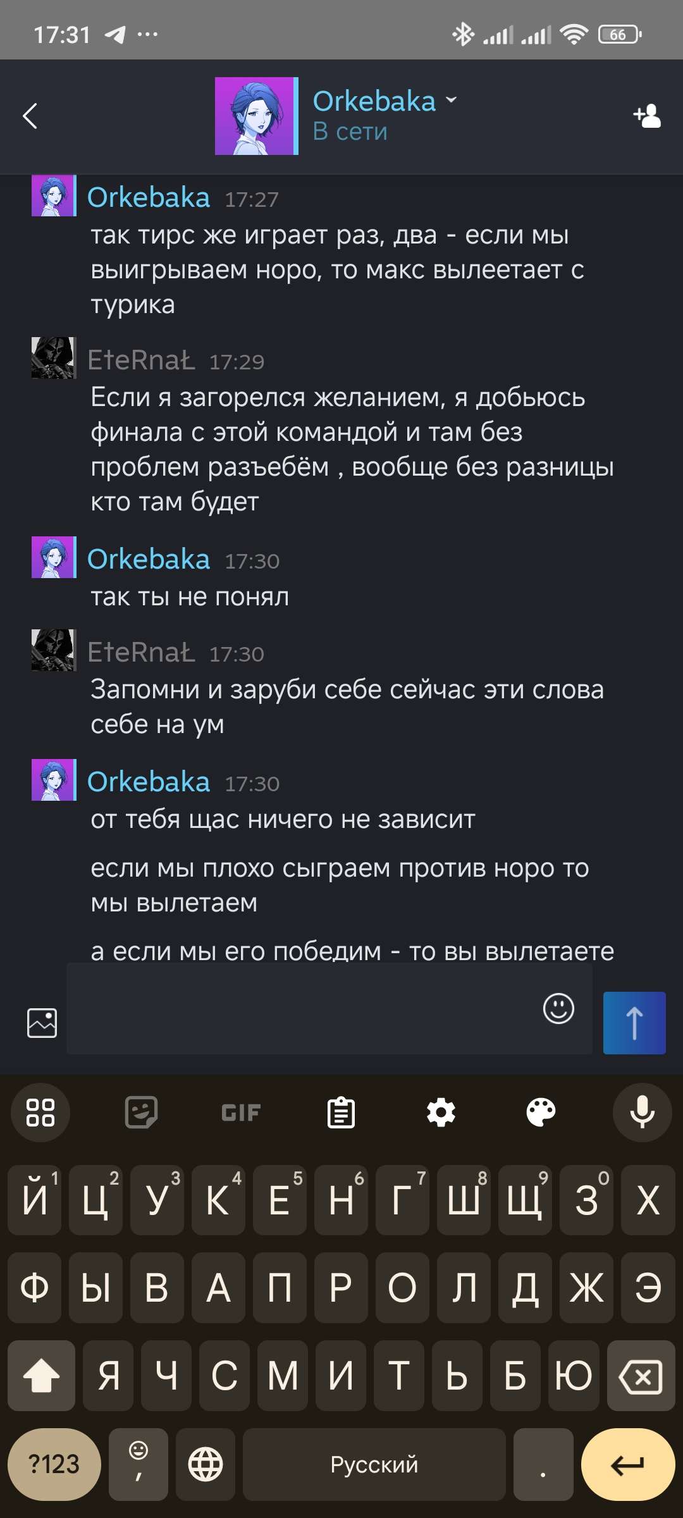The width and height of the screenshot is (683, 1518).
Task: Focus the chat message input field
Action: coord(304,1008)
